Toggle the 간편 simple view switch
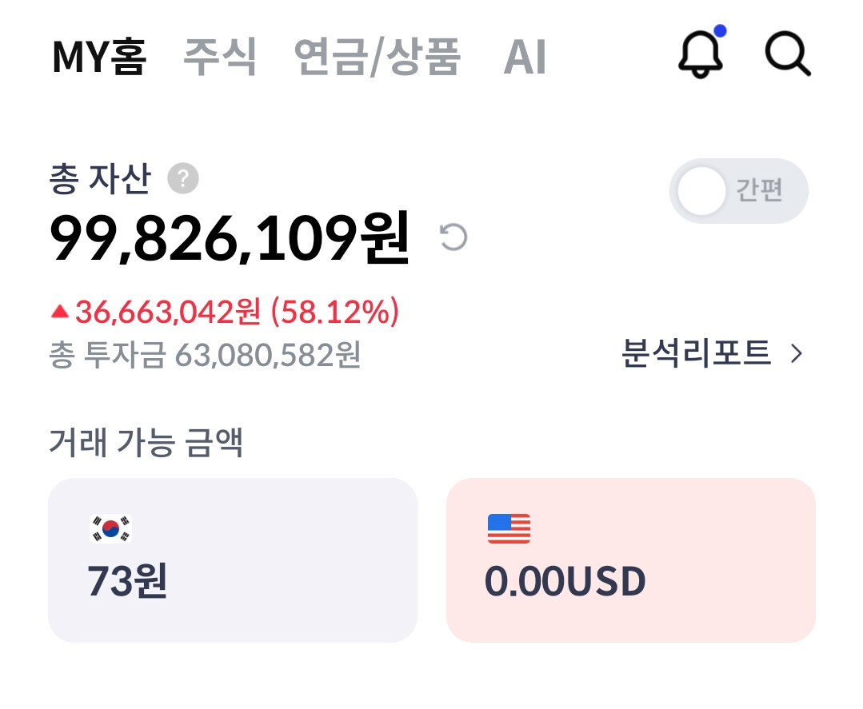863x709 pixels. click(738, 191)
